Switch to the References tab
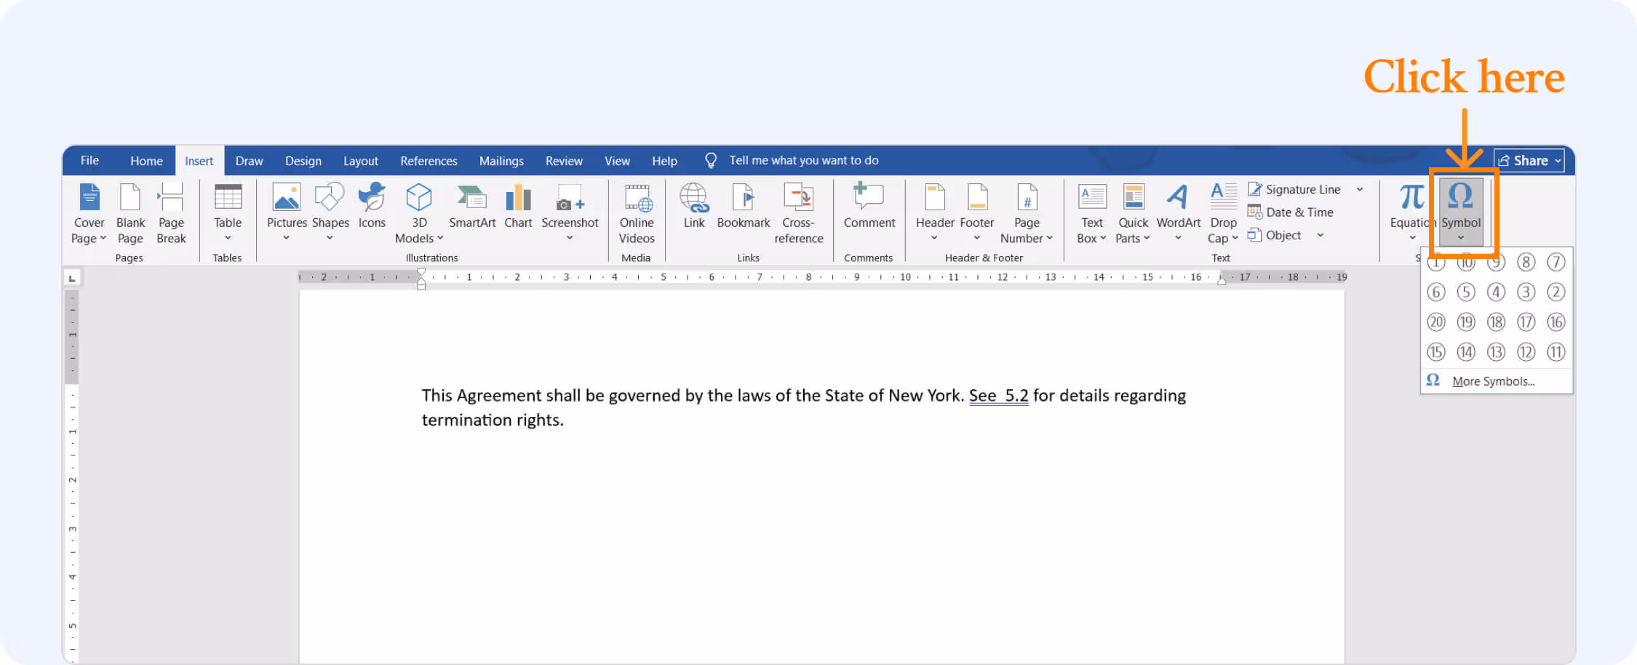Viewport: 1637px width, 665px height. [x=429, y=161]
